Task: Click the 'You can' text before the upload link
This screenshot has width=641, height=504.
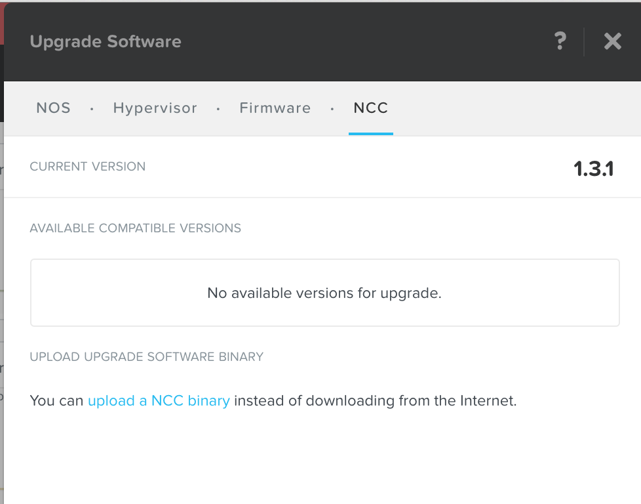Action: click(x=56, y=400)
